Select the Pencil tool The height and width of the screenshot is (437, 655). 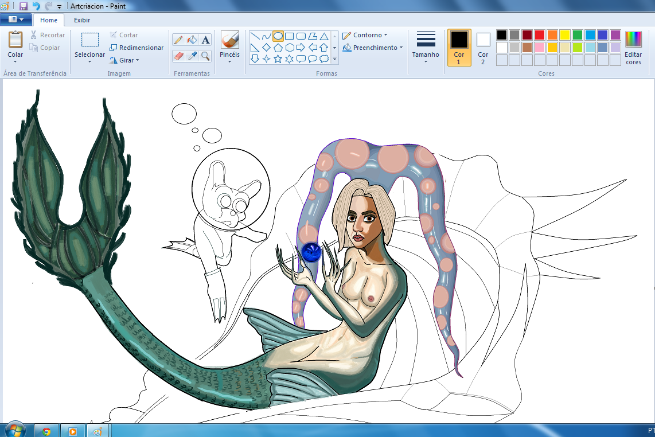pyautogui.click(x=178, y=40)
